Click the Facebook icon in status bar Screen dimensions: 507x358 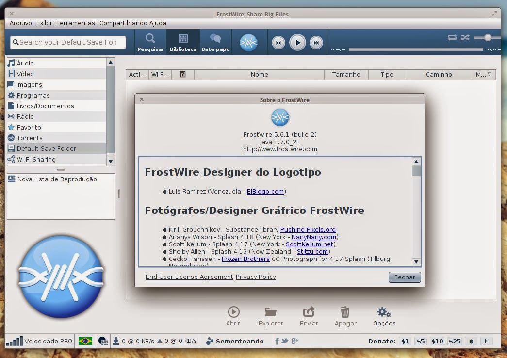click(x=277, y=341)
